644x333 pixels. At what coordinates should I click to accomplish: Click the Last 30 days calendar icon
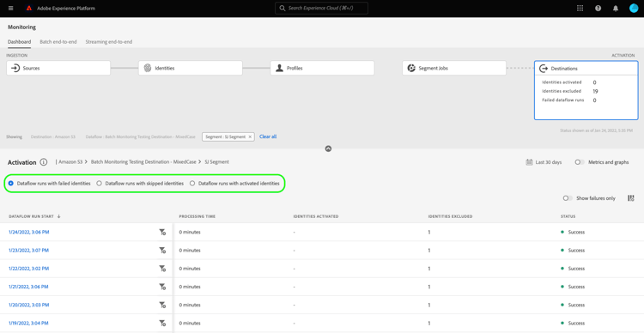pos(529,162)
